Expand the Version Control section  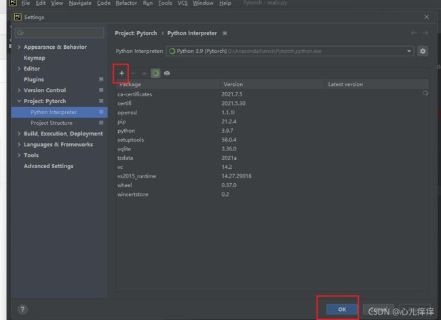(19, 90)
